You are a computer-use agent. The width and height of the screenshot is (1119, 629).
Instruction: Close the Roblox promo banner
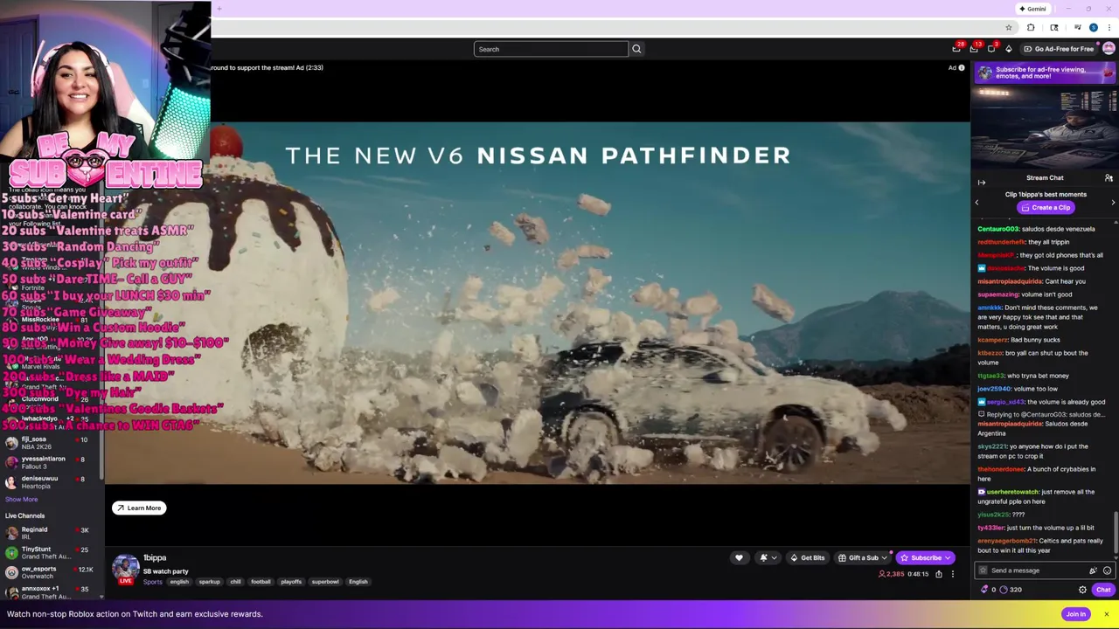point(1106,614)
